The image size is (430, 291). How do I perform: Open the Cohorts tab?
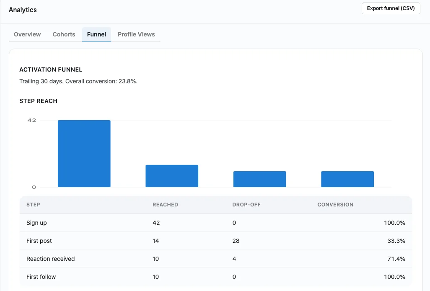(x=64, y=34)
